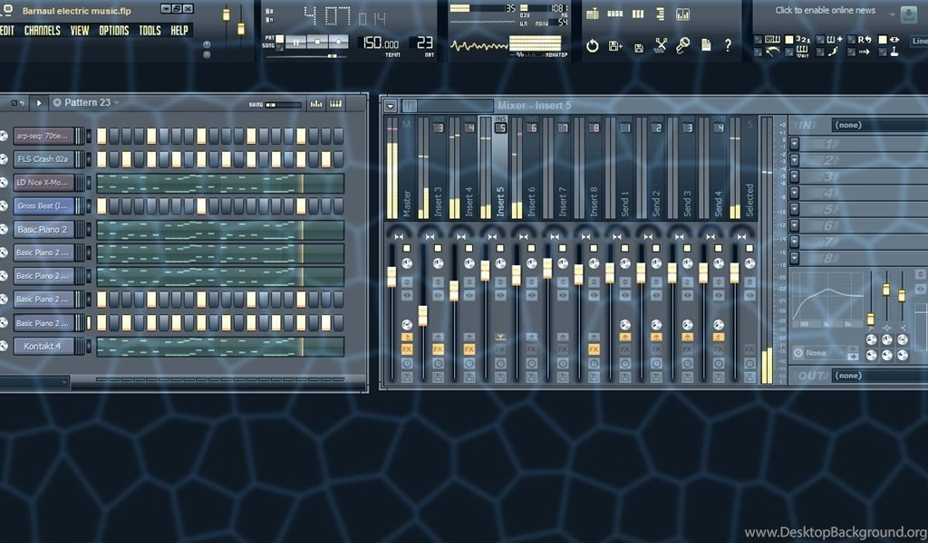
Task: Open the Edit menu
Action: point(7,31)
